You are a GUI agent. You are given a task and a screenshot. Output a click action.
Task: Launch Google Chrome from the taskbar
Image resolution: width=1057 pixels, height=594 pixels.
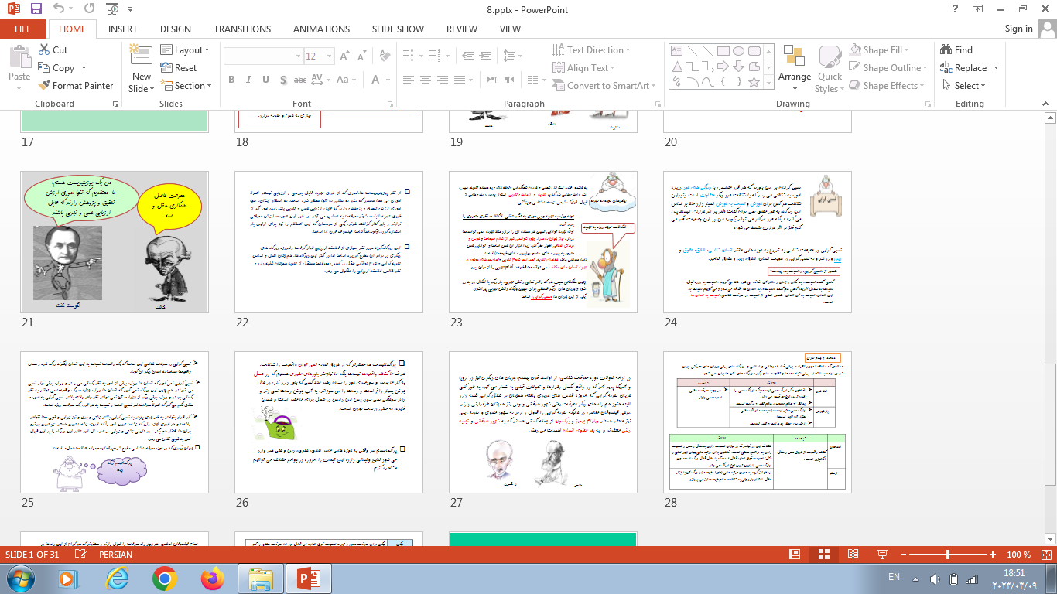(164, 578)
